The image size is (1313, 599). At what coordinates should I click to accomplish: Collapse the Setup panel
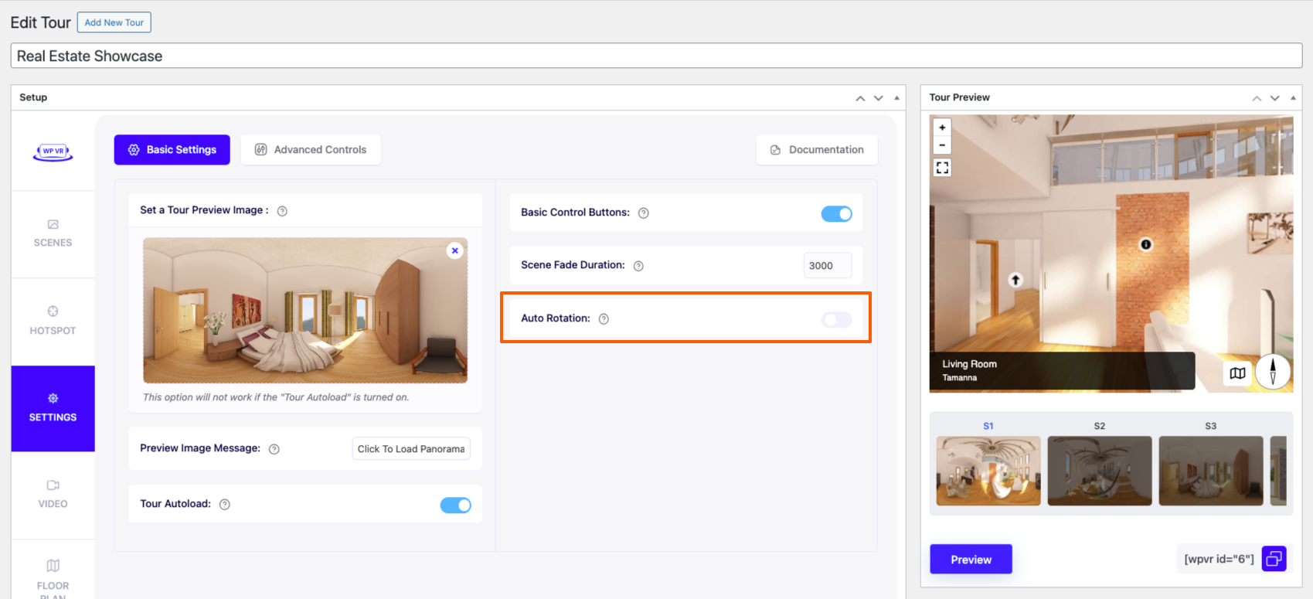pos(896,98)
